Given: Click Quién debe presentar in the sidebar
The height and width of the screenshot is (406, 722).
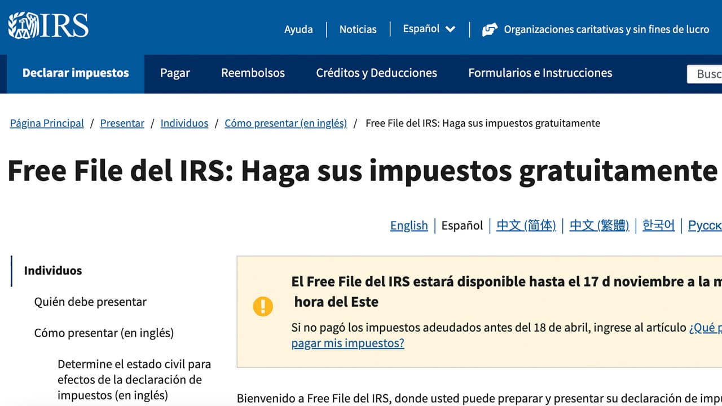Looking at the screenshot, I should tap(90, 302).
